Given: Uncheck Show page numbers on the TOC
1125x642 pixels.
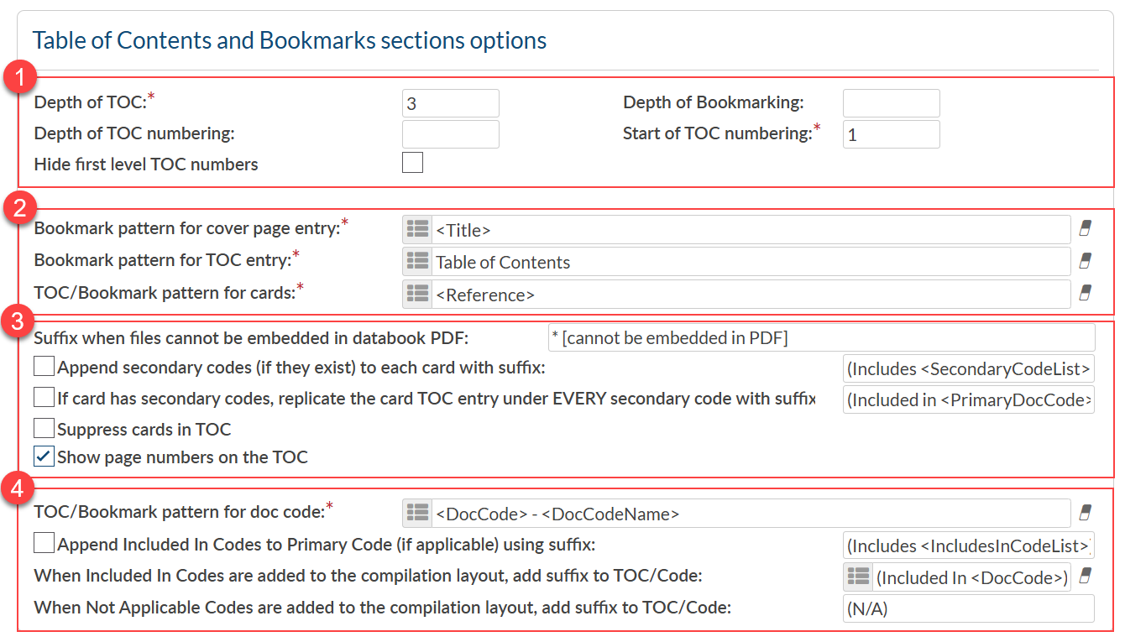Looking at the screenshot, I should coord(44,457).
